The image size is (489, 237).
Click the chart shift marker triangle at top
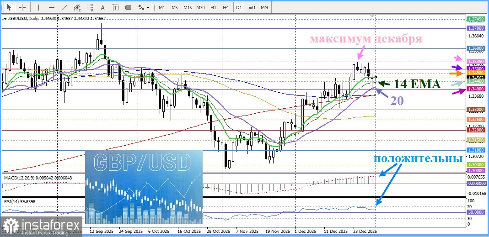[x=372, y=16]
